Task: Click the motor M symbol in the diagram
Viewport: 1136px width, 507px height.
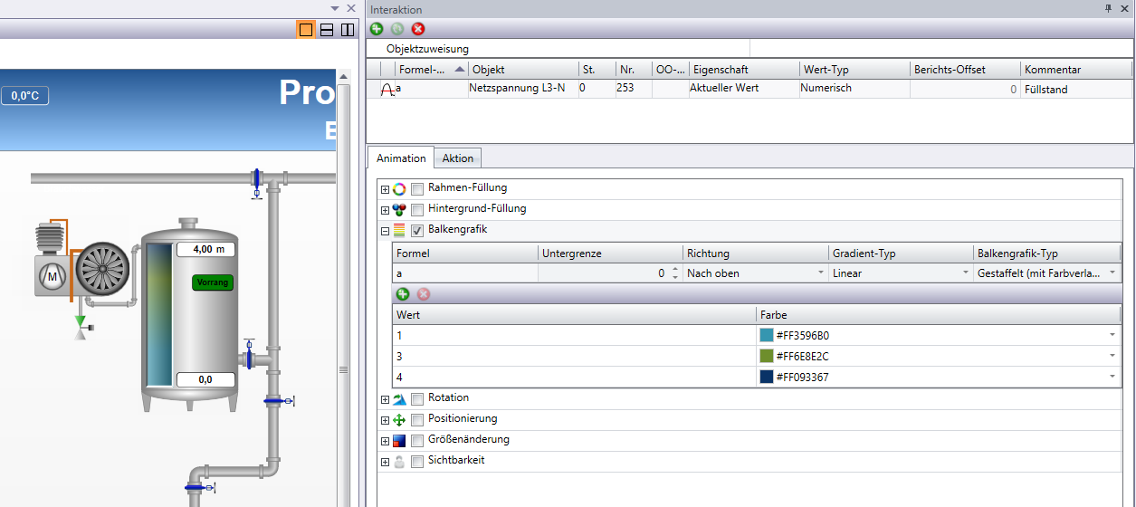Action: tap(53, 275)
